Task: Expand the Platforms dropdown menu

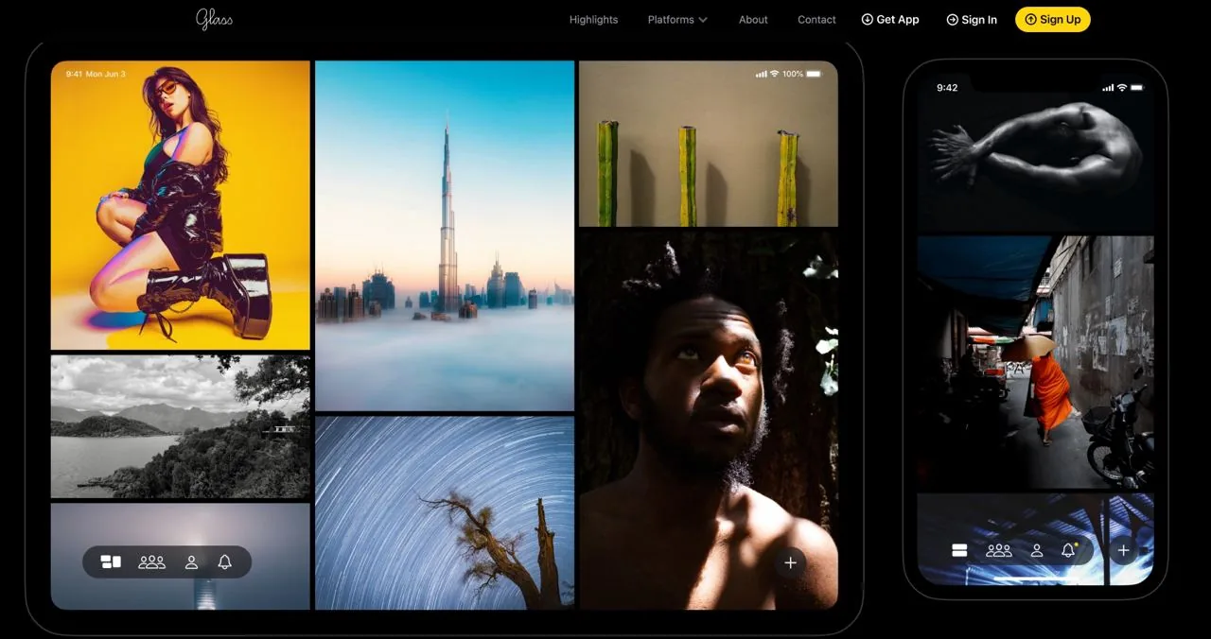Action: [x=677, y=20]
